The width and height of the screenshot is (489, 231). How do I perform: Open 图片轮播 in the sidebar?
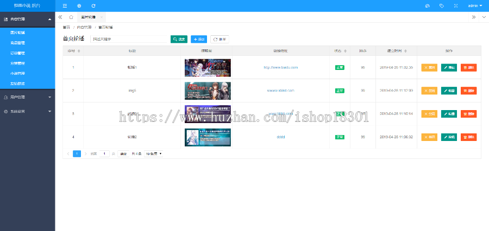(17, 33)
